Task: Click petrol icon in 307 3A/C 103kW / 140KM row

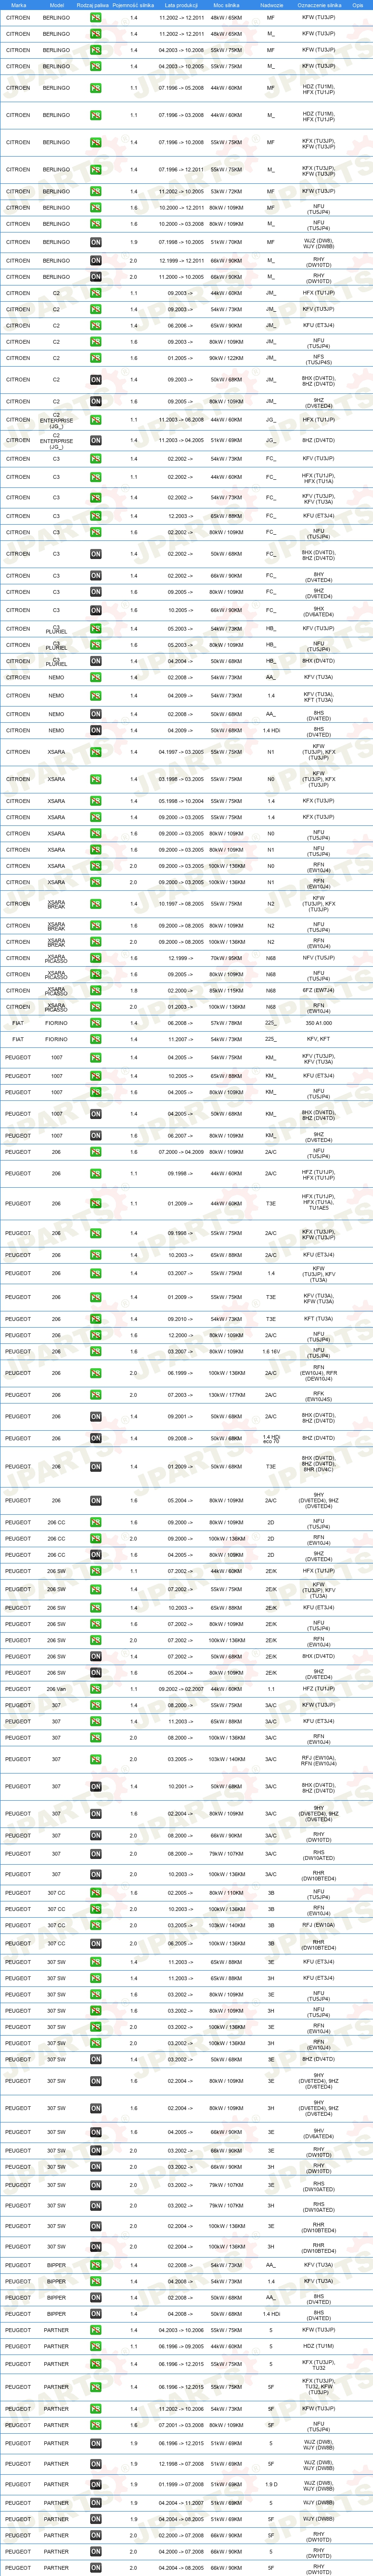Action: pos(96,1759)
